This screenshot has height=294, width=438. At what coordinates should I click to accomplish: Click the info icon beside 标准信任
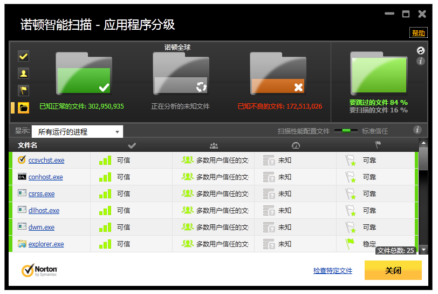(418, 130)
